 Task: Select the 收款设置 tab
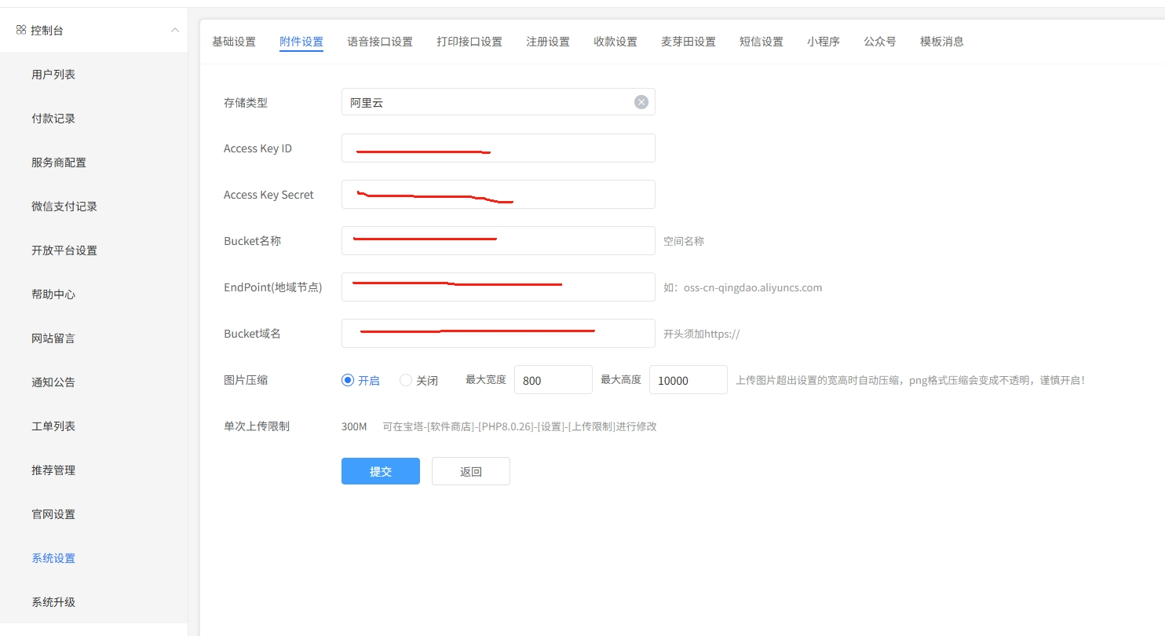615,42
